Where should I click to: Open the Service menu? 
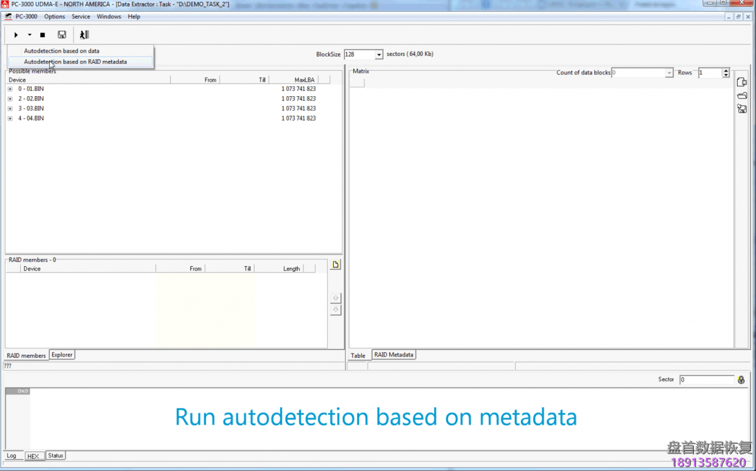[81, 17]
